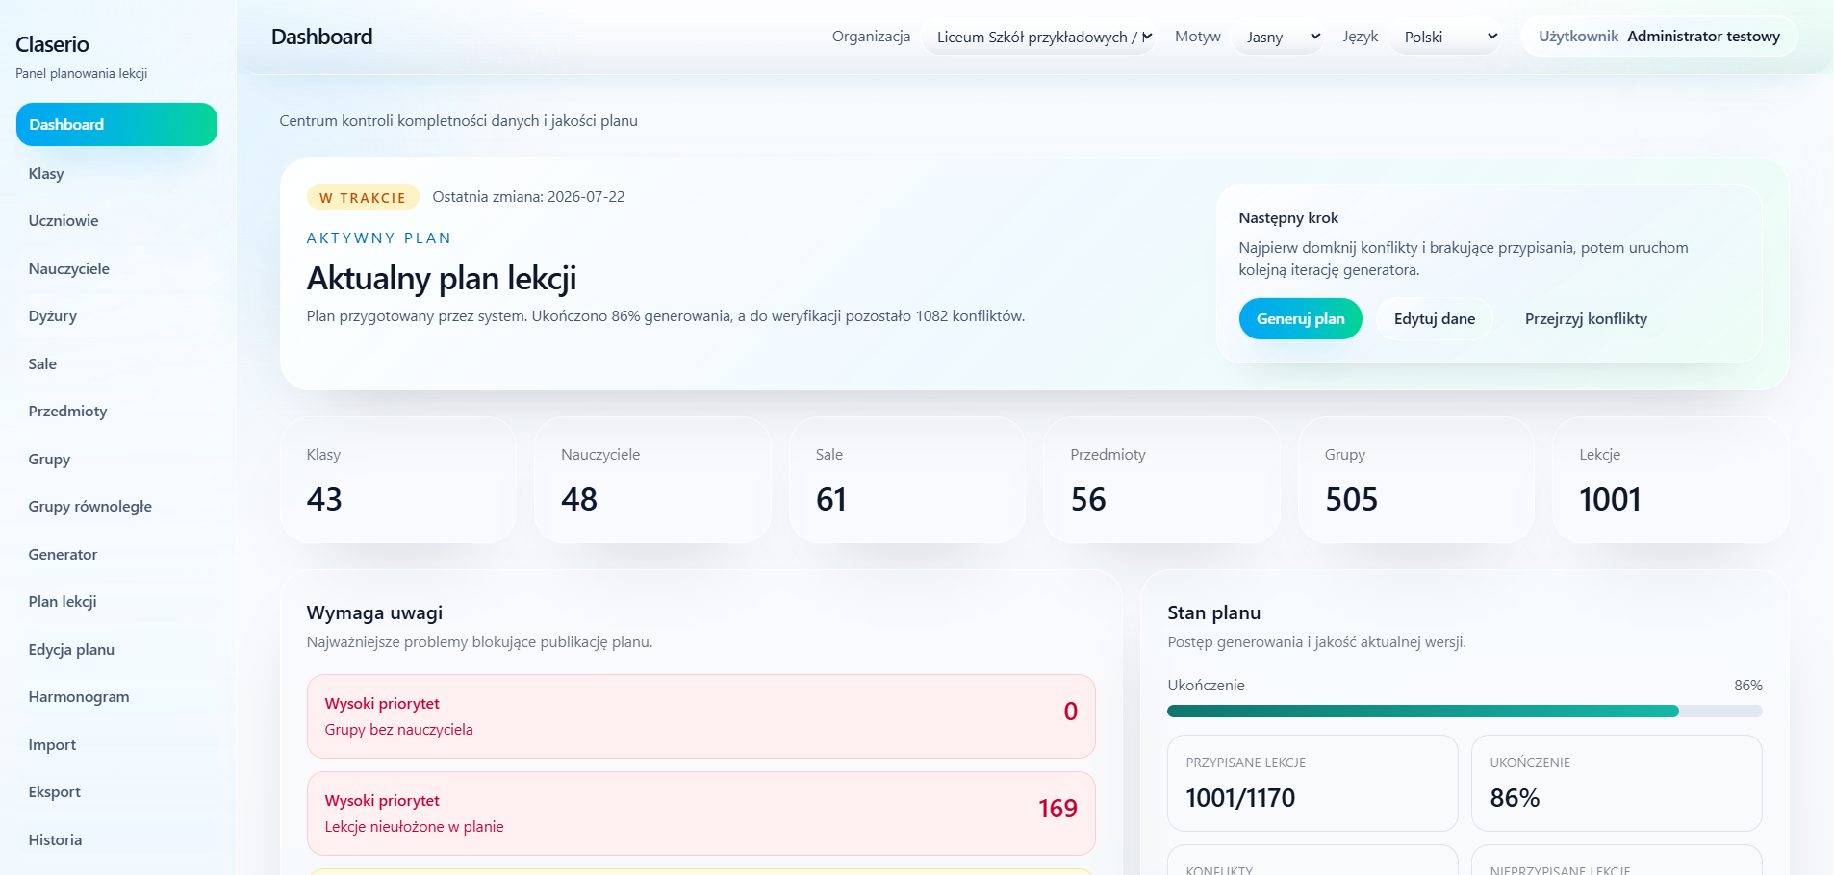Viewport: 1834px width, 875px height.
Task: Open the Eksport sidebar item
Action: tap(116, 792)
